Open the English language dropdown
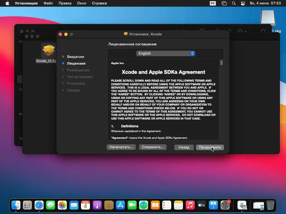The height and width of the screenshot is (214, 286). [x=166, y=53]
